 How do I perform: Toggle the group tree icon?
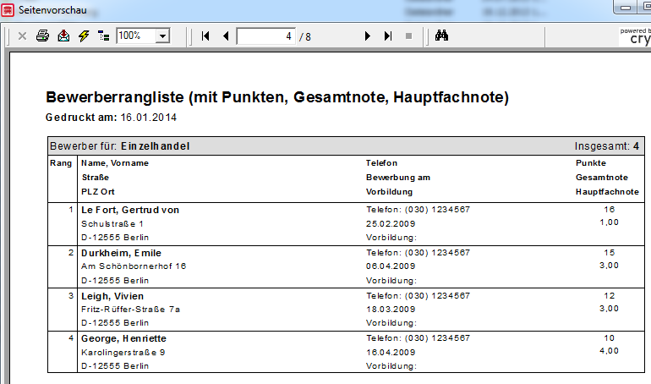(103, 36)
